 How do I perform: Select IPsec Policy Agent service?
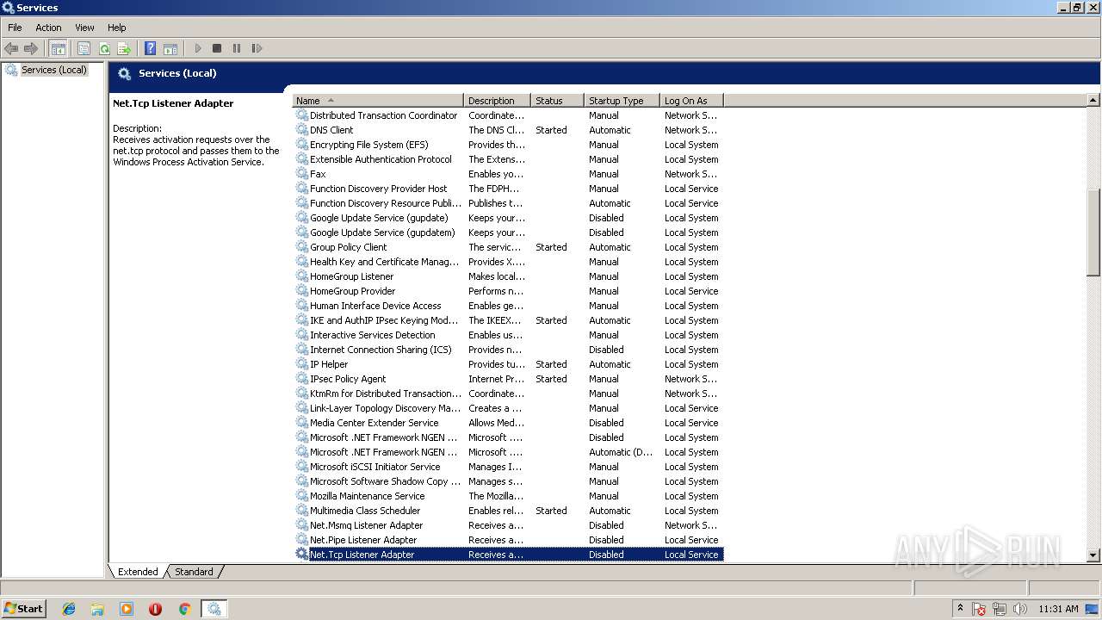point(508,379)
